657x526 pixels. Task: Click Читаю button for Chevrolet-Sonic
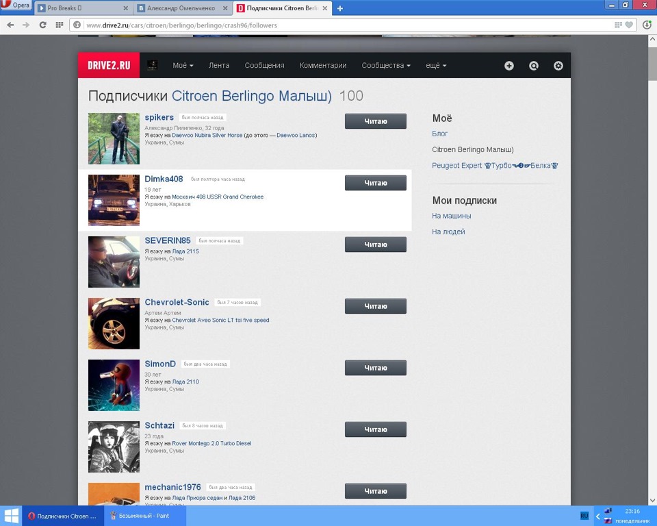pyautogui.click(x=376, y=306)
